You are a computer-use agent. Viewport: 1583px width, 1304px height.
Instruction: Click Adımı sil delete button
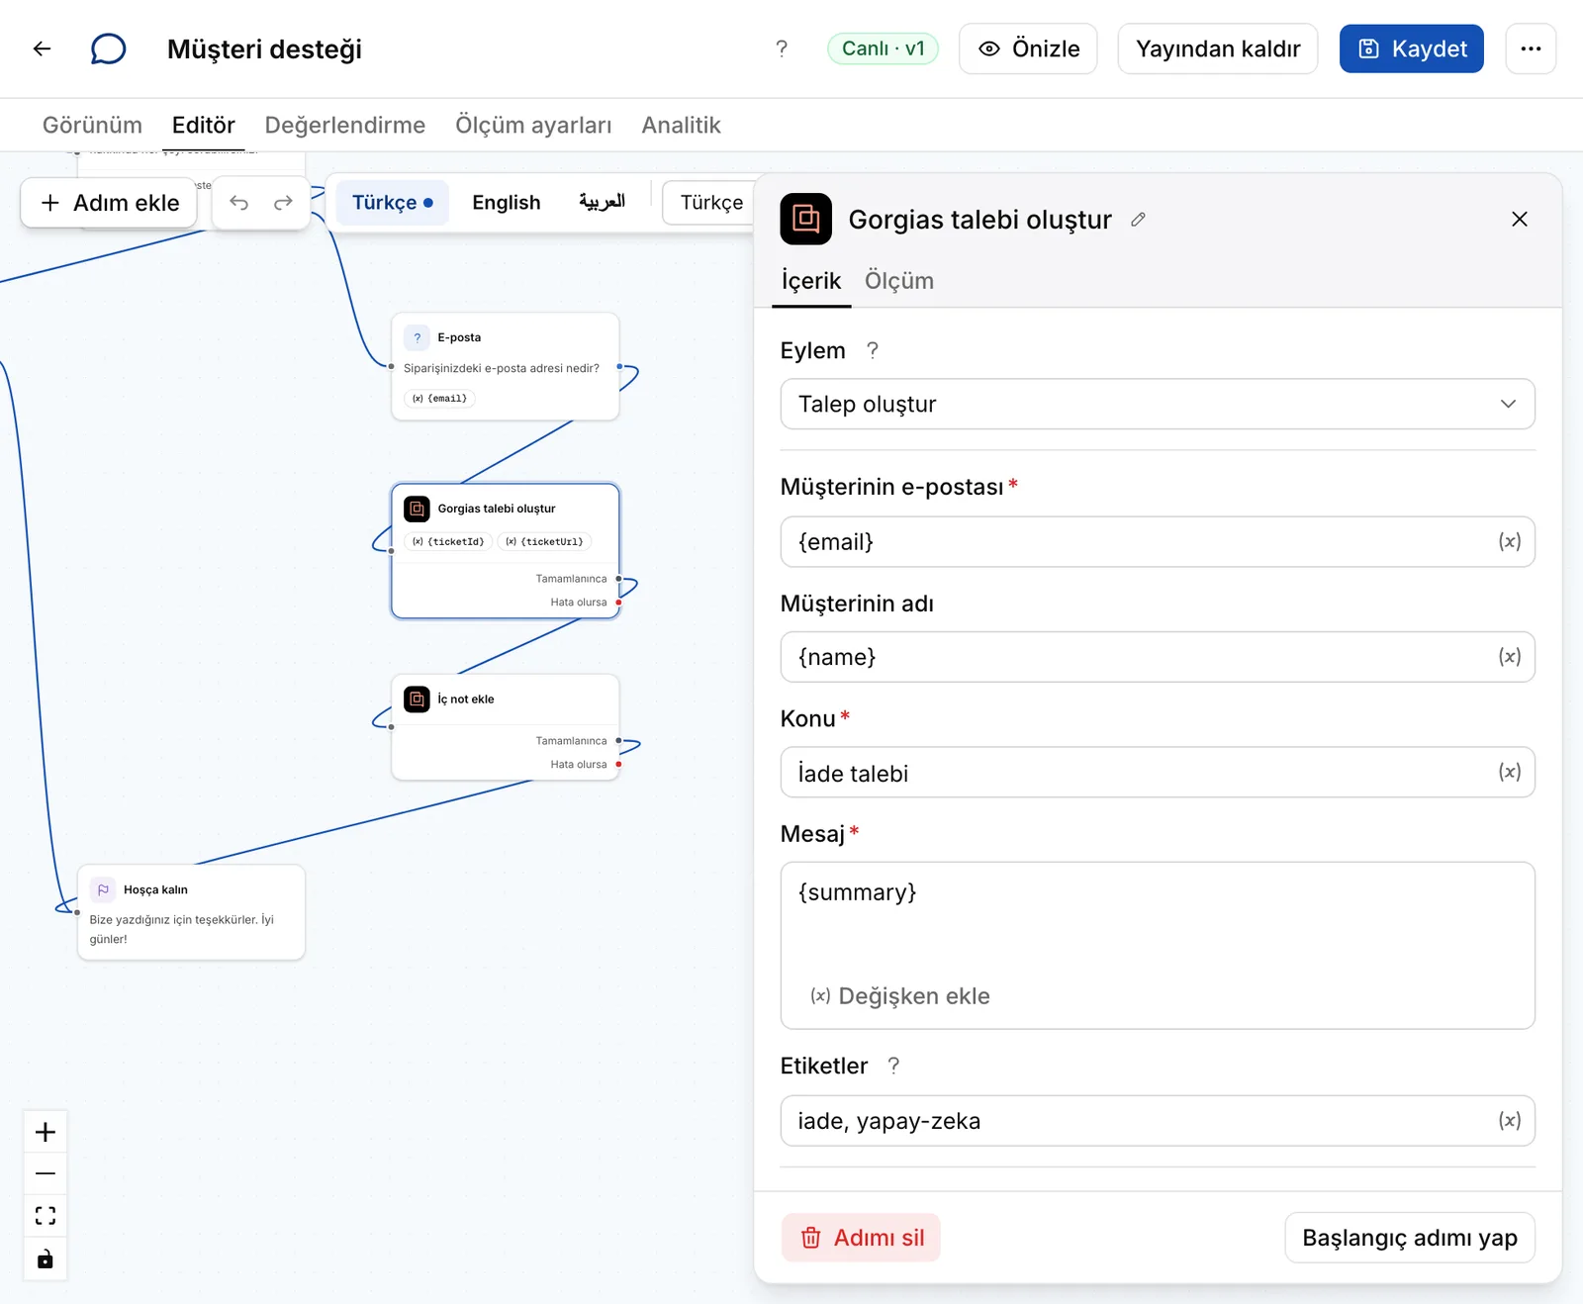[861, 1238]
